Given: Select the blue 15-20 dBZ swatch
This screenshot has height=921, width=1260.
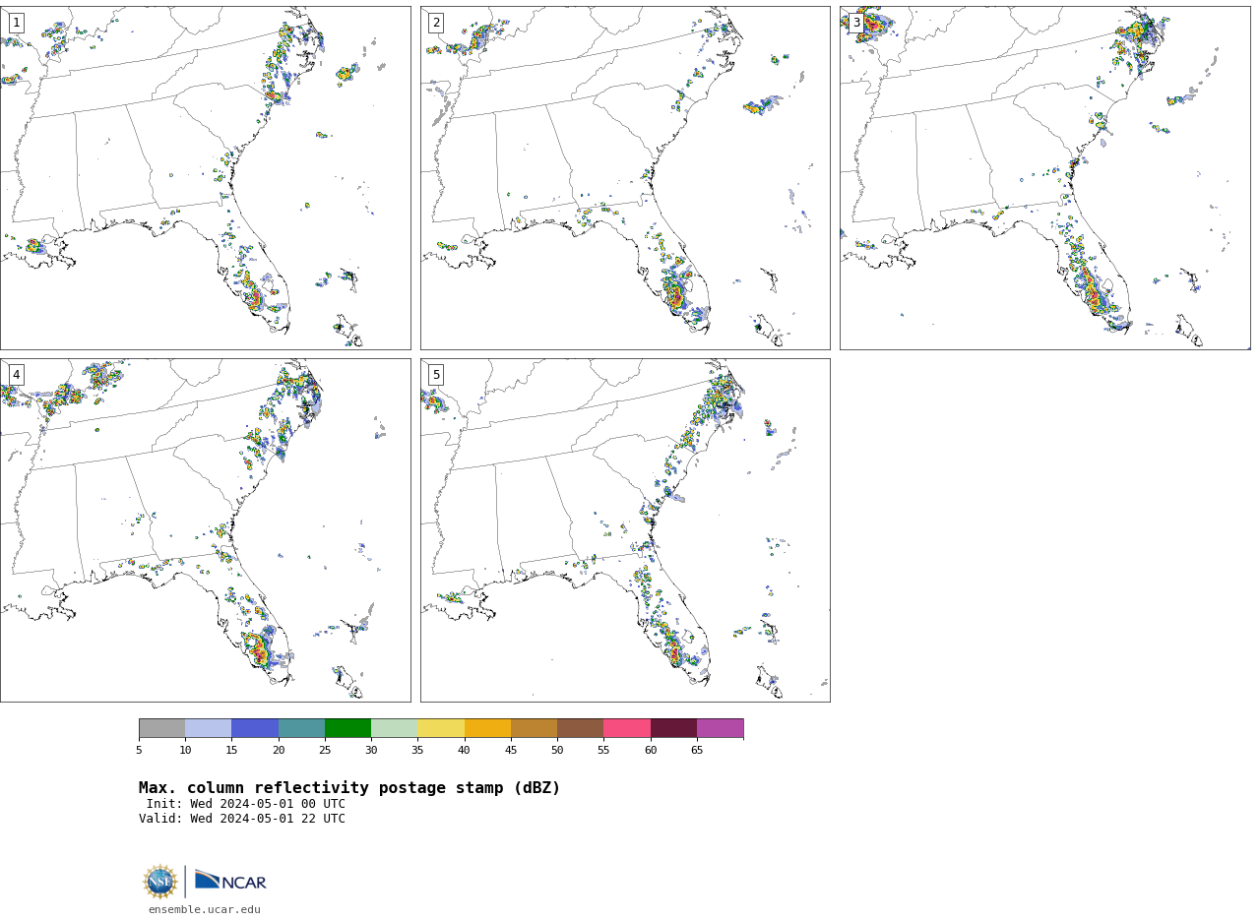Looking at the screenshot, I should pos(255,728).
